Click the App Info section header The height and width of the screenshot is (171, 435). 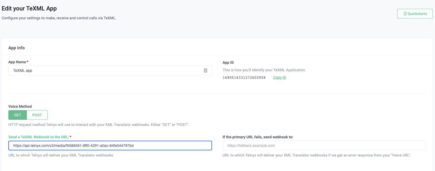click(x=16, y=48)
